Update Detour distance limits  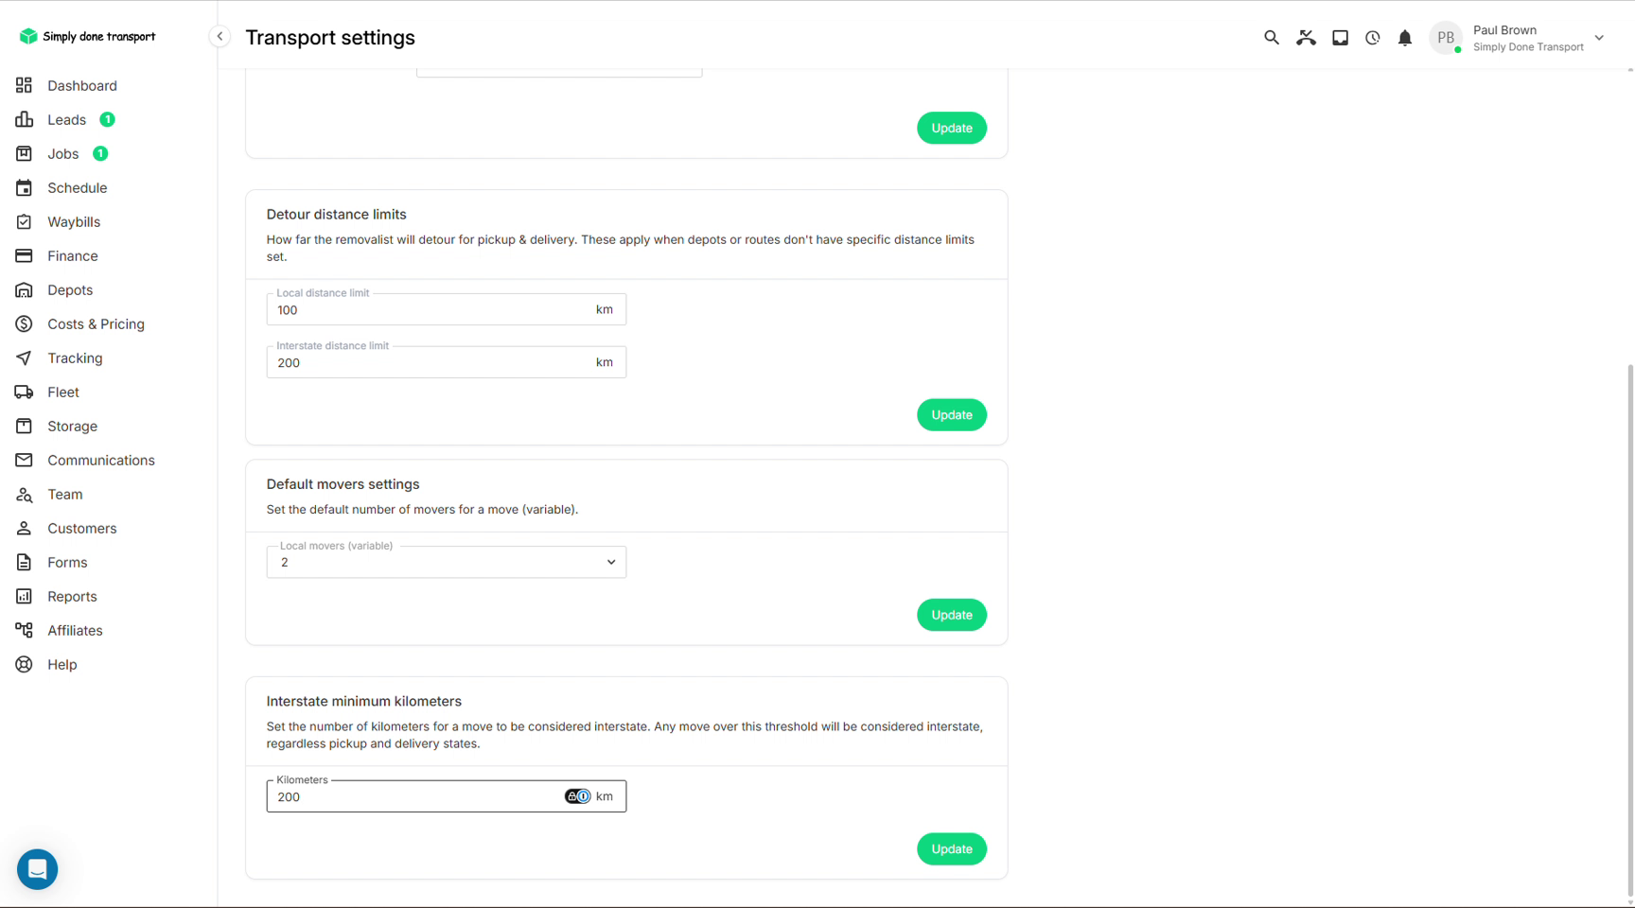click(951, 414)
